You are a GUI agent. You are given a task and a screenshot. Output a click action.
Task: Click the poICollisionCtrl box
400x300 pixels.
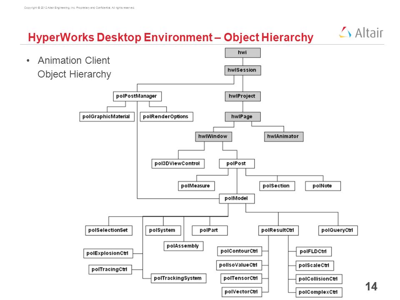pos(319,279)
